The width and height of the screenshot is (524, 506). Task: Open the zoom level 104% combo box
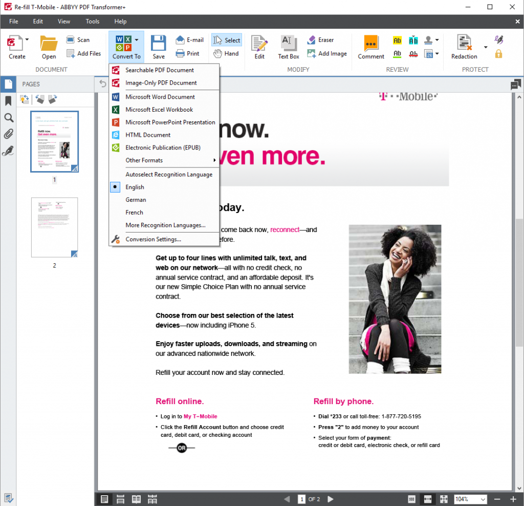[470, 499]
